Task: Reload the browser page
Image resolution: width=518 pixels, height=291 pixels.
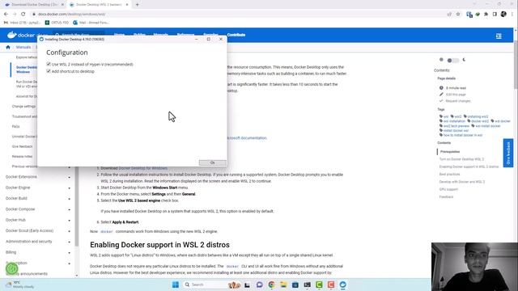Action: [23, 15]
